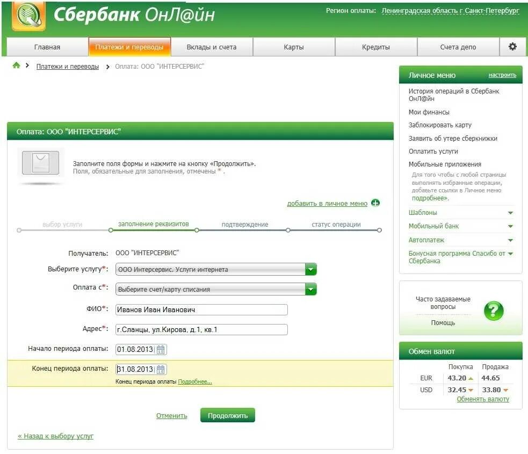Open the Оплата с account dropdown
This screenshot has width=528, height=454.
click(216, 289)
